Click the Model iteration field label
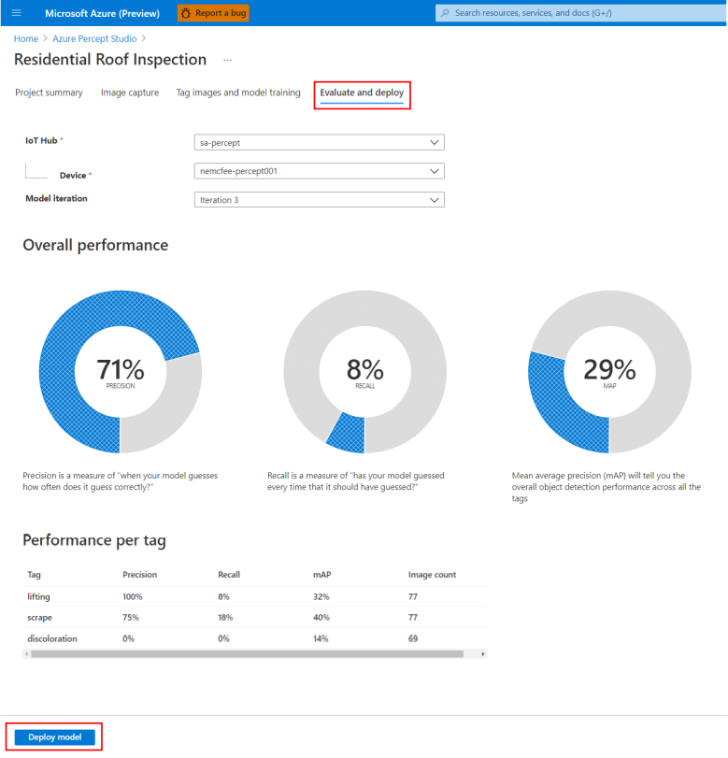728x758 pixels. point(57,198)
